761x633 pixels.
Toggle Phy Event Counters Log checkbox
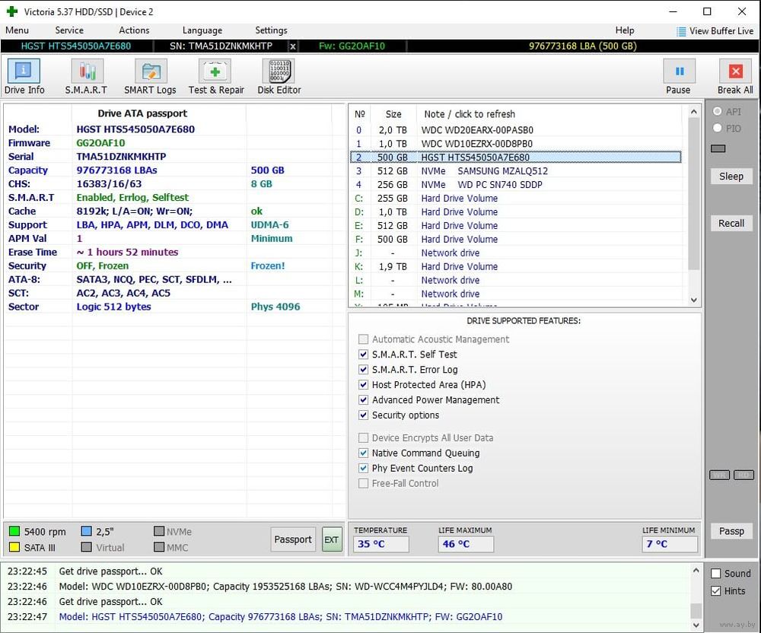(363, 468)
